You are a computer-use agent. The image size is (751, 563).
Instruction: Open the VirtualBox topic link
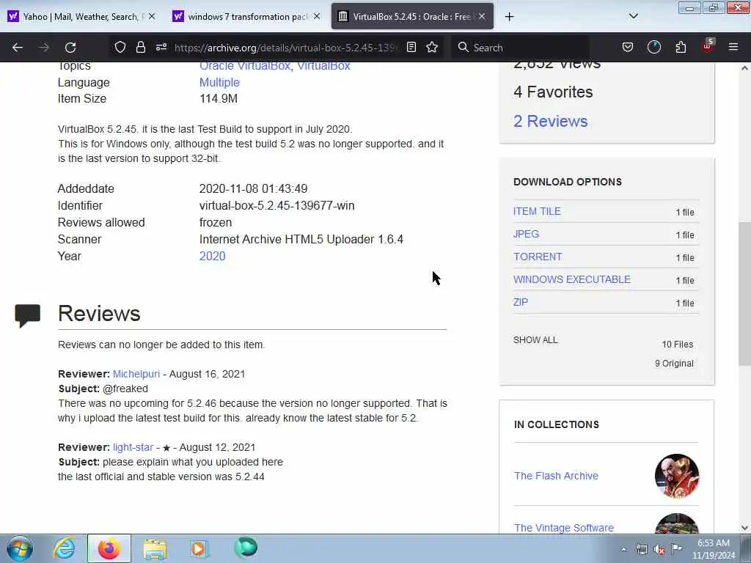[323, 66]
